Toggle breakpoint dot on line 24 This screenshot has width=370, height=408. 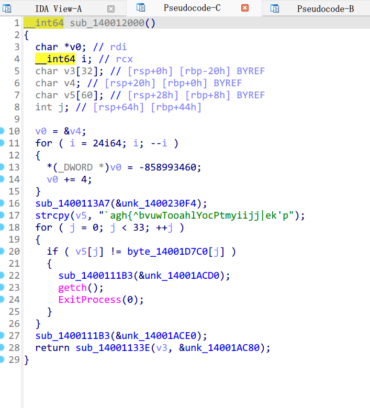pyautogui.click(x=2, y=299)
